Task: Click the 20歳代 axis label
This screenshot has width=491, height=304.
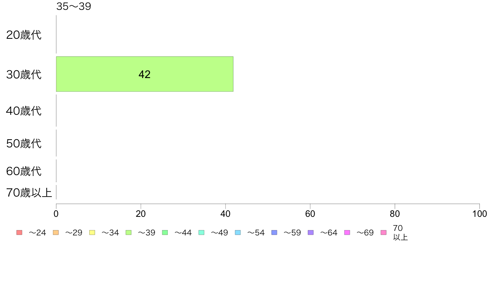Action: [24, 35]
